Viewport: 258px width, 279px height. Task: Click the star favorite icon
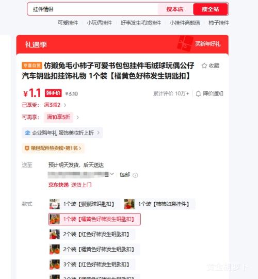[204, 65]
